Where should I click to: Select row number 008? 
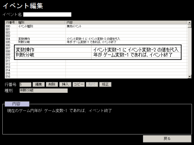tap(8, 51)
